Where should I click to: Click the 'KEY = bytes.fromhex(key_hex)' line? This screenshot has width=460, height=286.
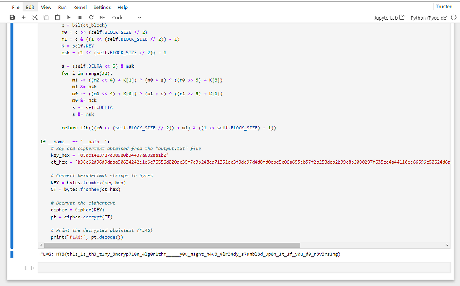[x=89, y=183]
